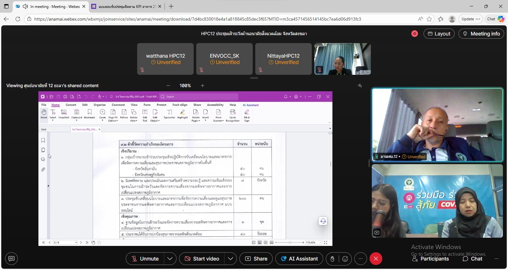This screenshot has width=508, height=270.
Task: Click the annotate pencil icon
Action: 360,86
